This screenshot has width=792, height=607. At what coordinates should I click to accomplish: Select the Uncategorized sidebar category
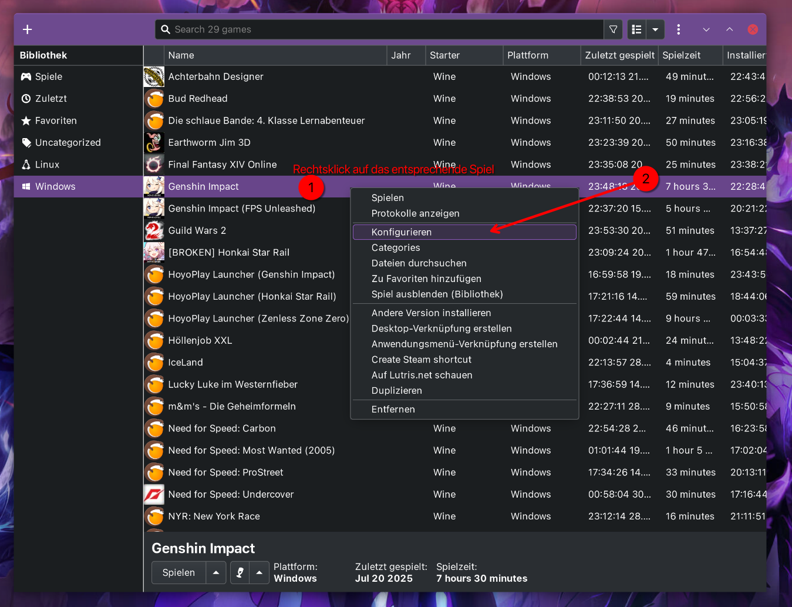pyautogui.click(x=79, y=143)
